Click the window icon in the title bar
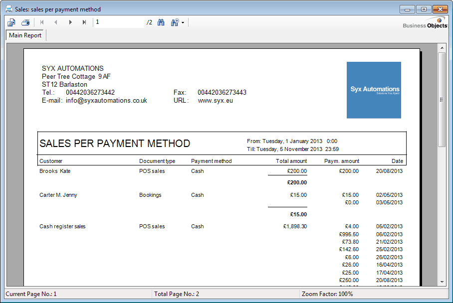The height and width of the screenshot is (303, 453). point(8,9)
